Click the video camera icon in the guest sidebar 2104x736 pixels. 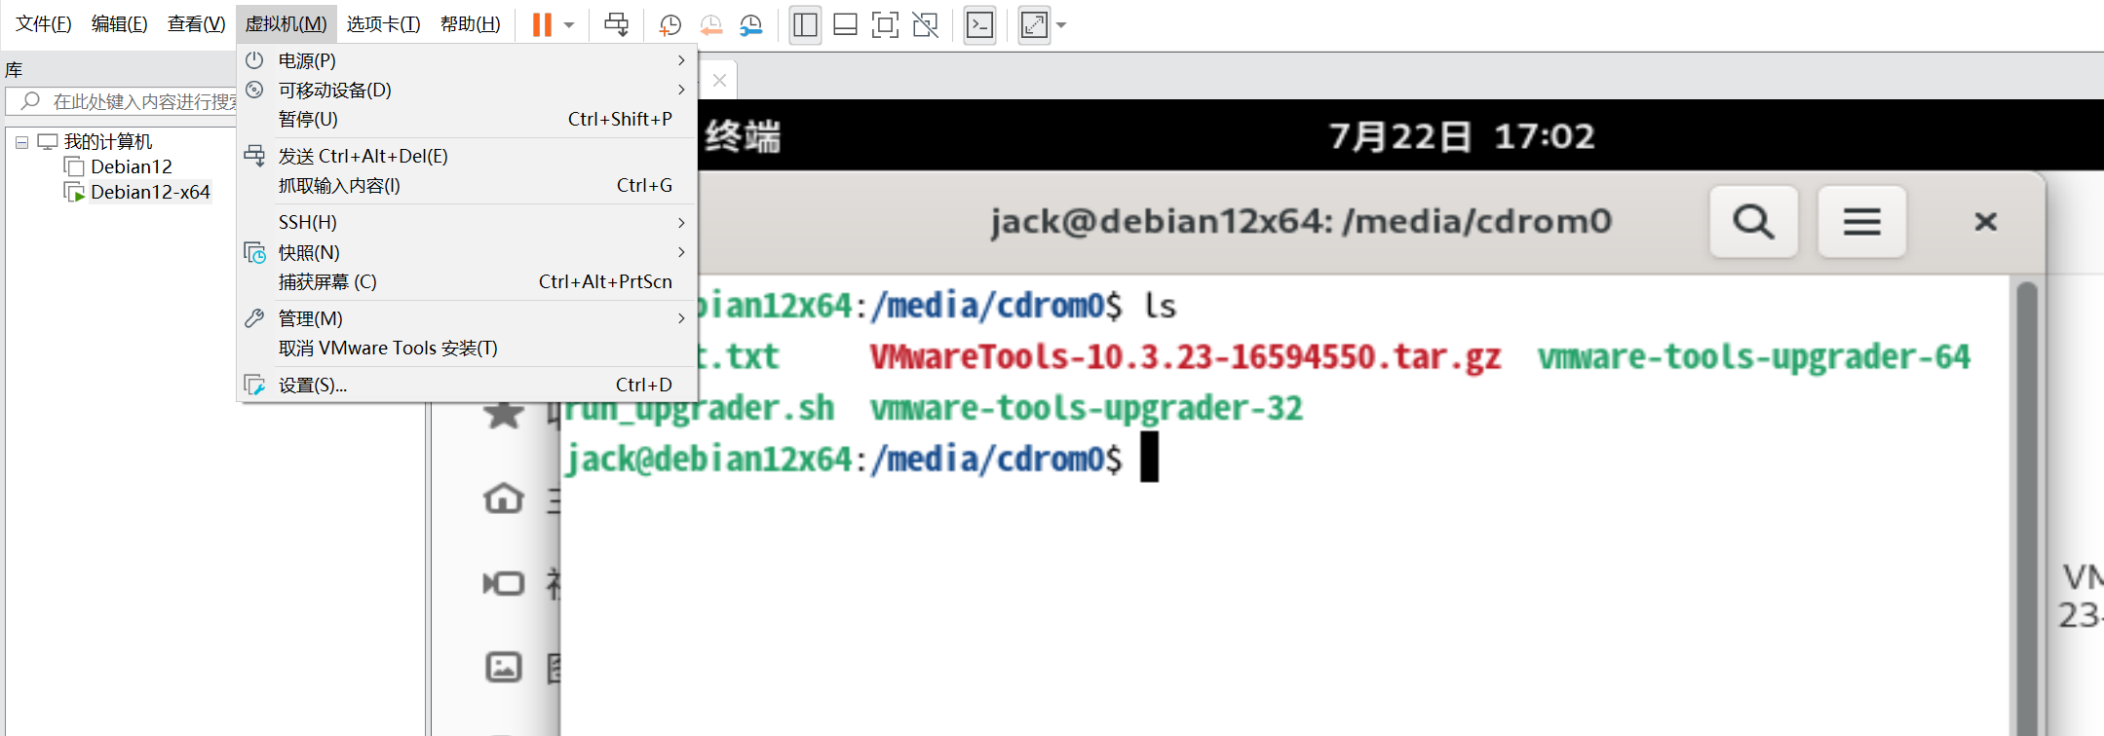pyautogui.click(x=504, y=583)
